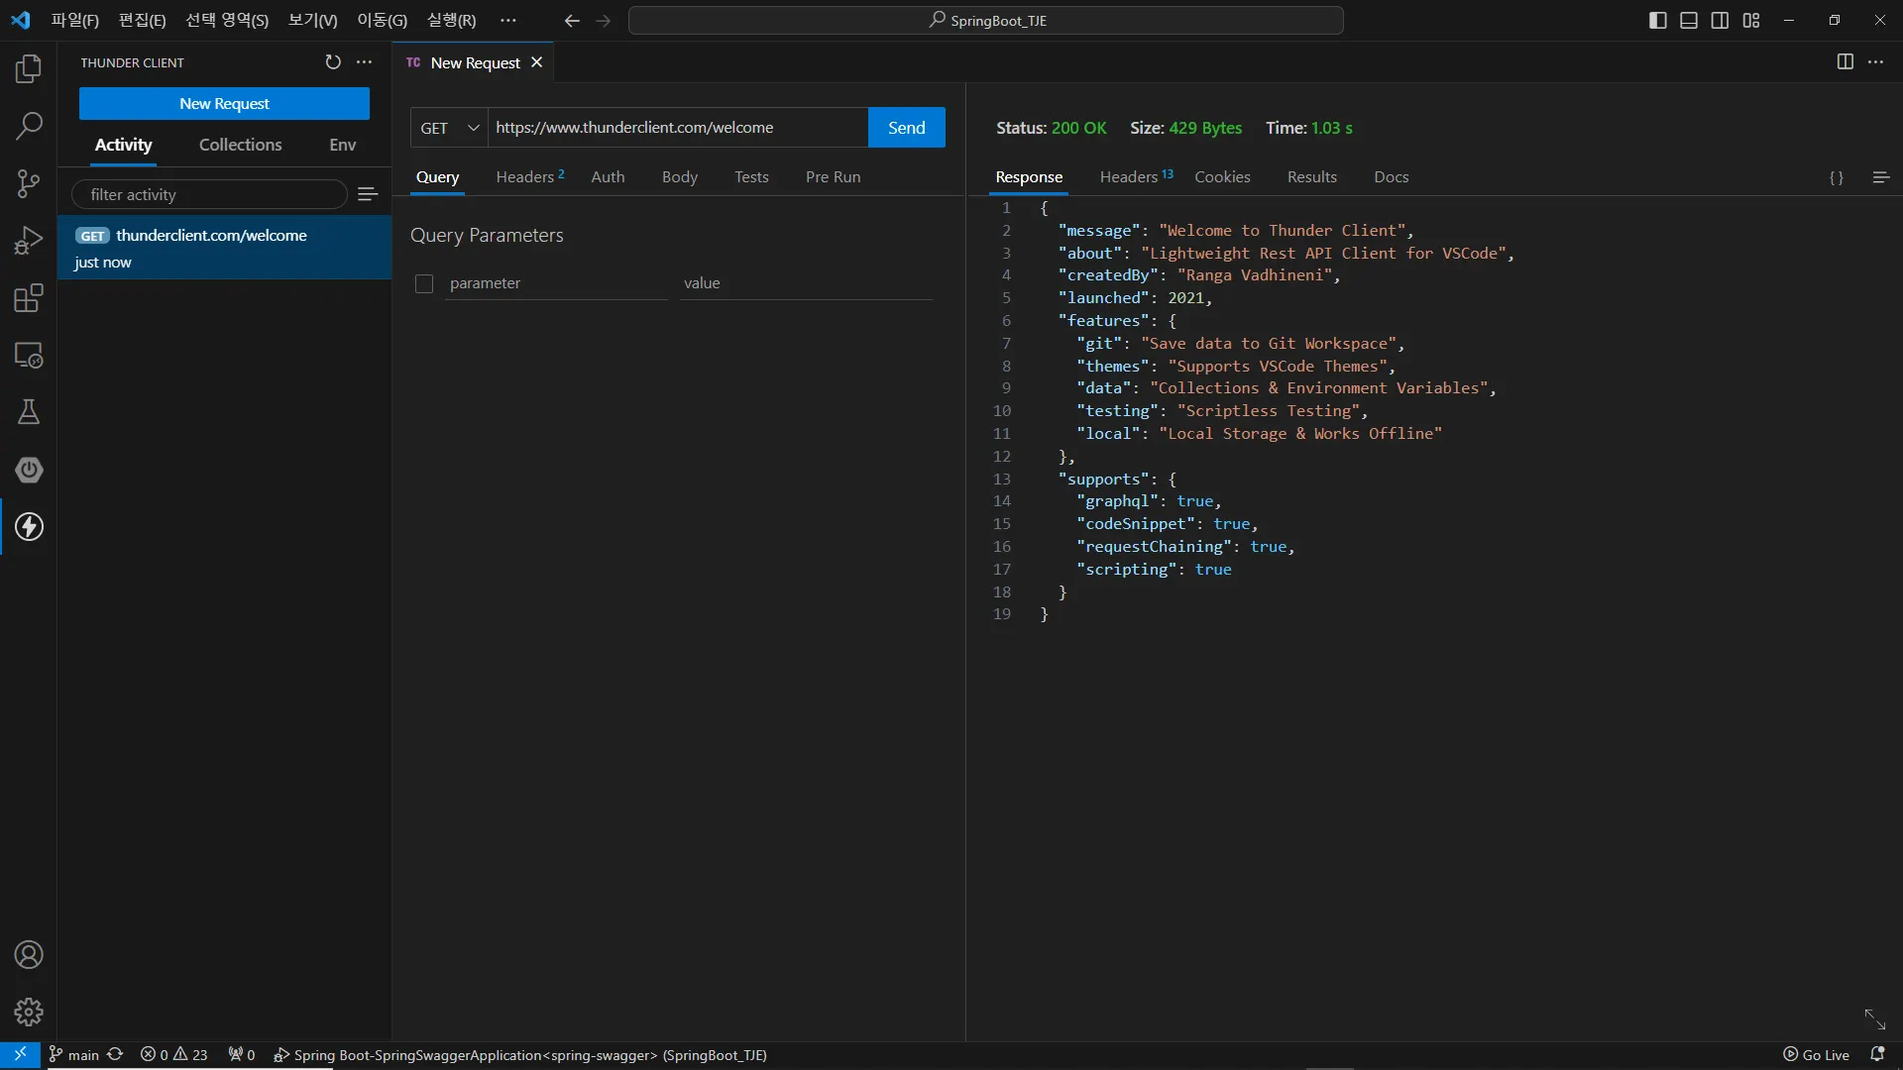The height and width of the screenshot is (1070, 1903).
Task: Open the response panel options menu
Action: point(1880,177)
